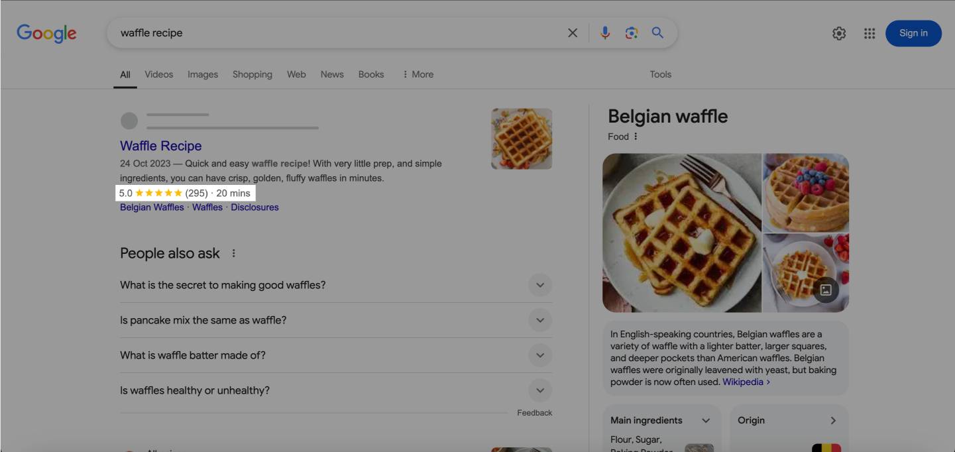Switch to the Videos tab
955x452 pixels.
point(158,74)
